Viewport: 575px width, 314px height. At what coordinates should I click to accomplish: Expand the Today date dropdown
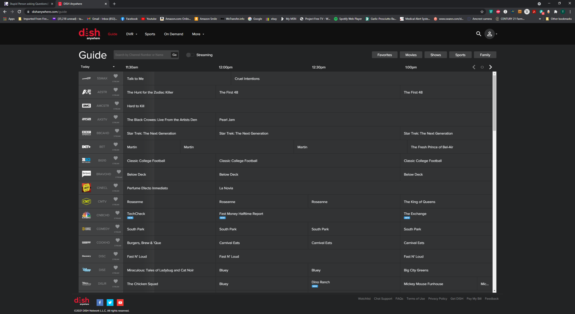pyautogui.click(x=97, y=67)
